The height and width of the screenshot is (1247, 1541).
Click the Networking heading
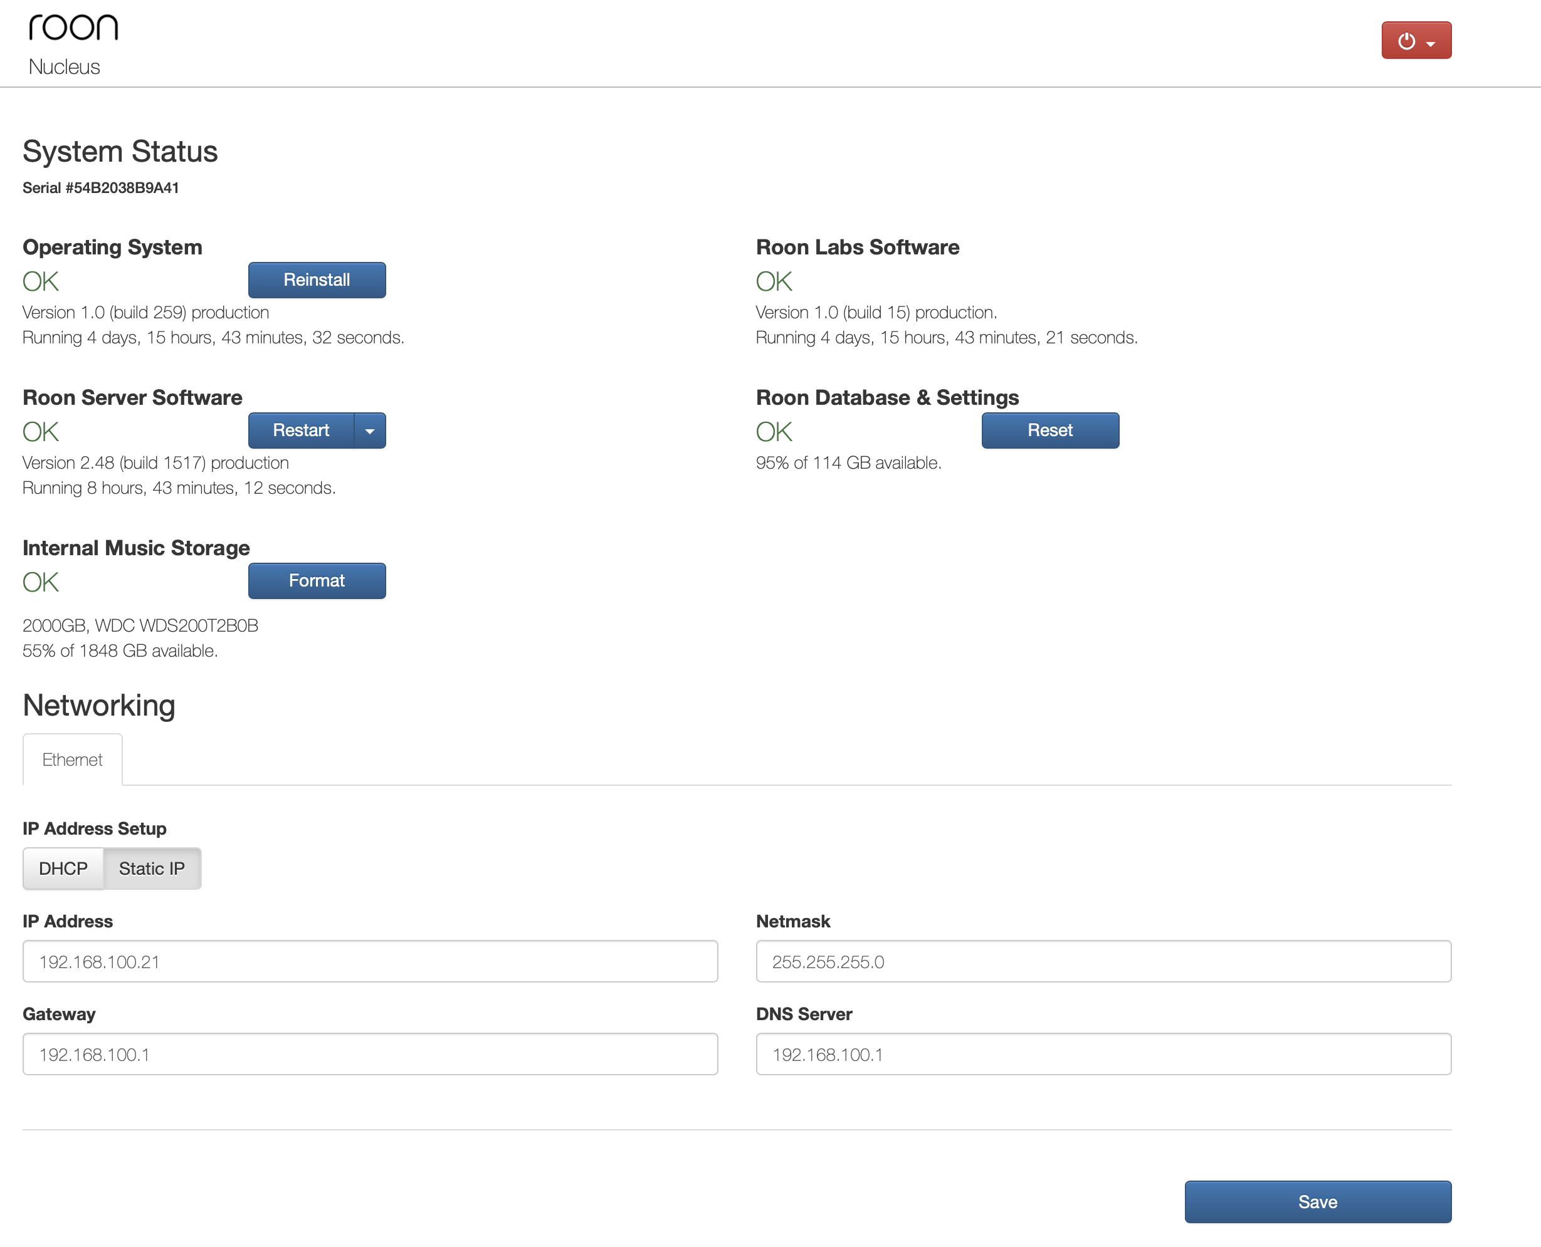coord(99,706)
